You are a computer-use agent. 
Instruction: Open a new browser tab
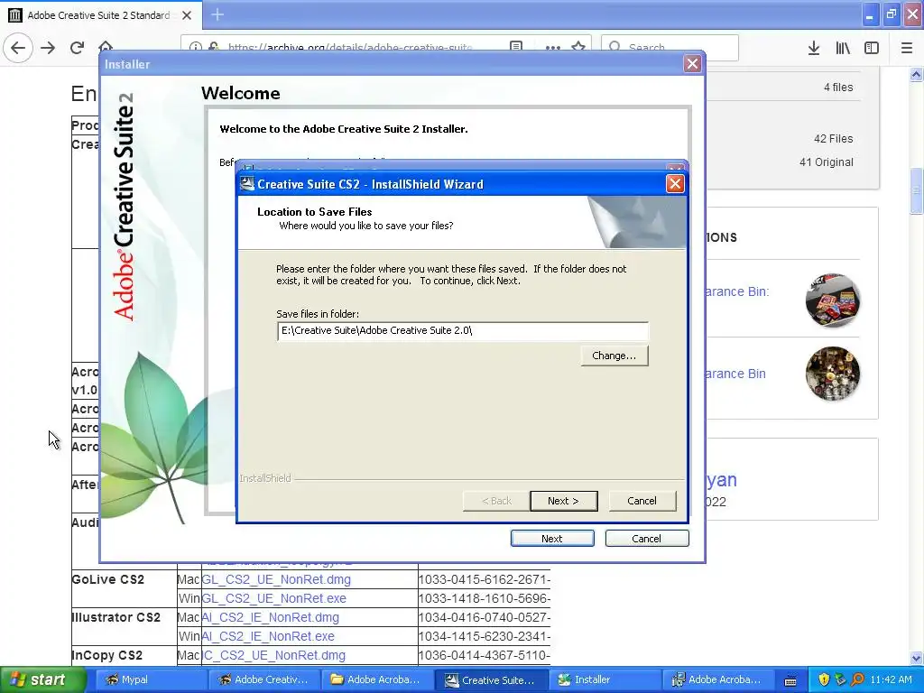click(x=217, y=14)
